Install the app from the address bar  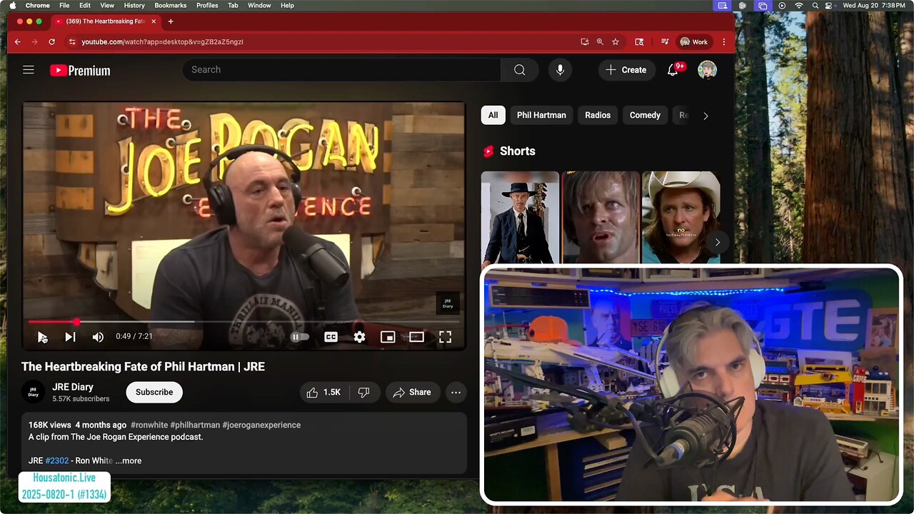click(585, 42)
